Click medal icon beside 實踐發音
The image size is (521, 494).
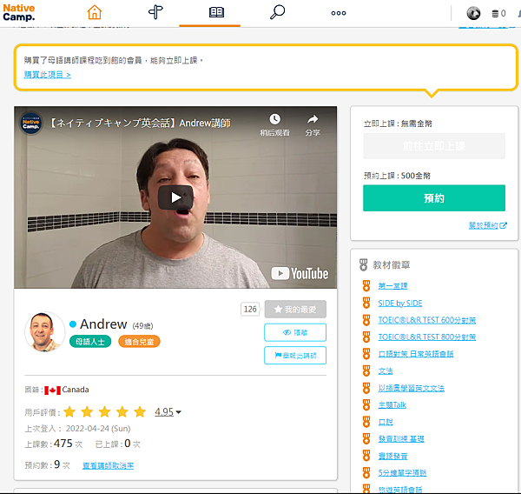366,456
